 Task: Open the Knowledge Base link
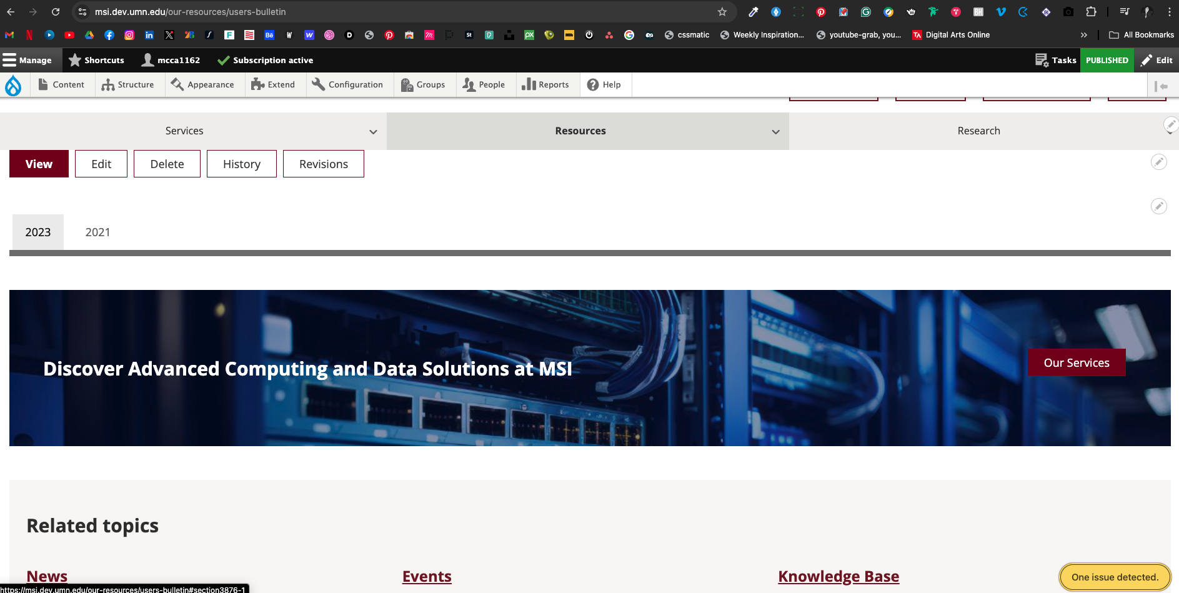click(x=838, y=576)
